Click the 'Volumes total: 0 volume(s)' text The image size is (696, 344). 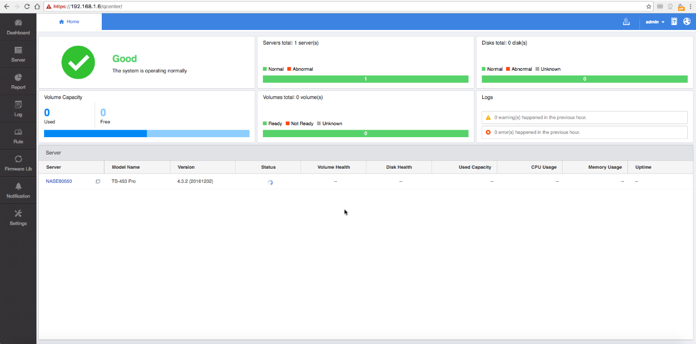[293, 97]
